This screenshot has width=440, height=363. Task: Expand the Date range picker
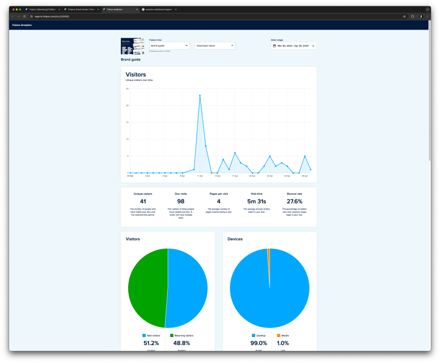pos(293,46)
